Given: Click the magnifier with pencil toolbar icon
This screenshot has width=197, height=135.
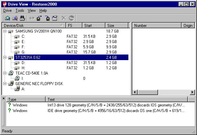Looking at the screenshot, I should tap(15, 18).
